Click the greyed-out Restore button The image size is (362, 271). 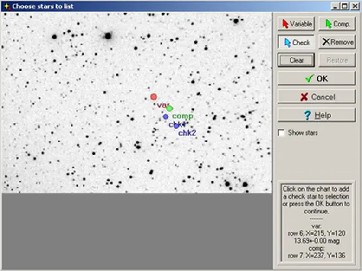pyautogui.click(x=337, y=60)
